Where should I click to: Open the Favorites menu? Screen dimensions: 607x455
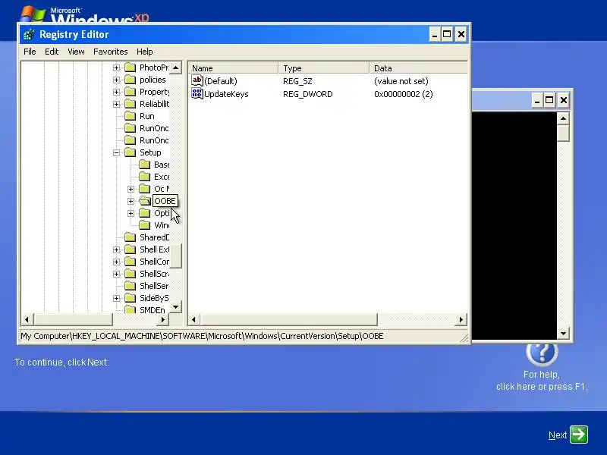pos(110,52)
